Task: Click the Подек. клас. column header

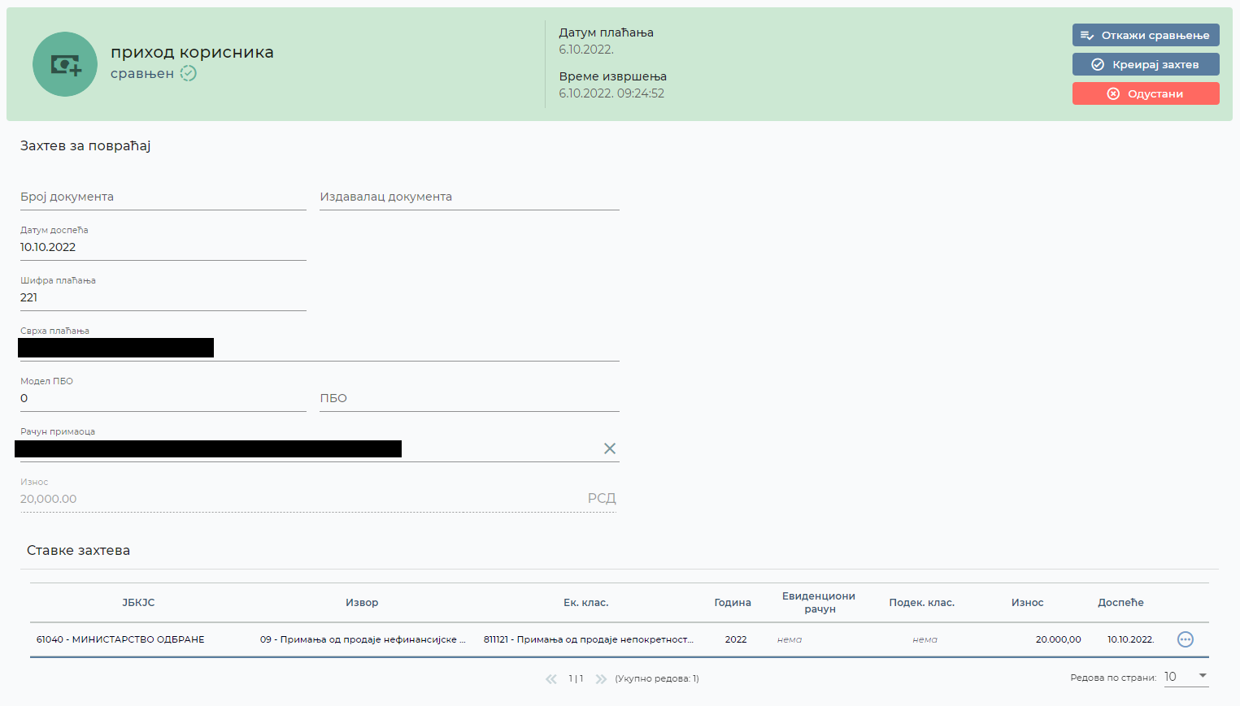Action: coord(922,603)
